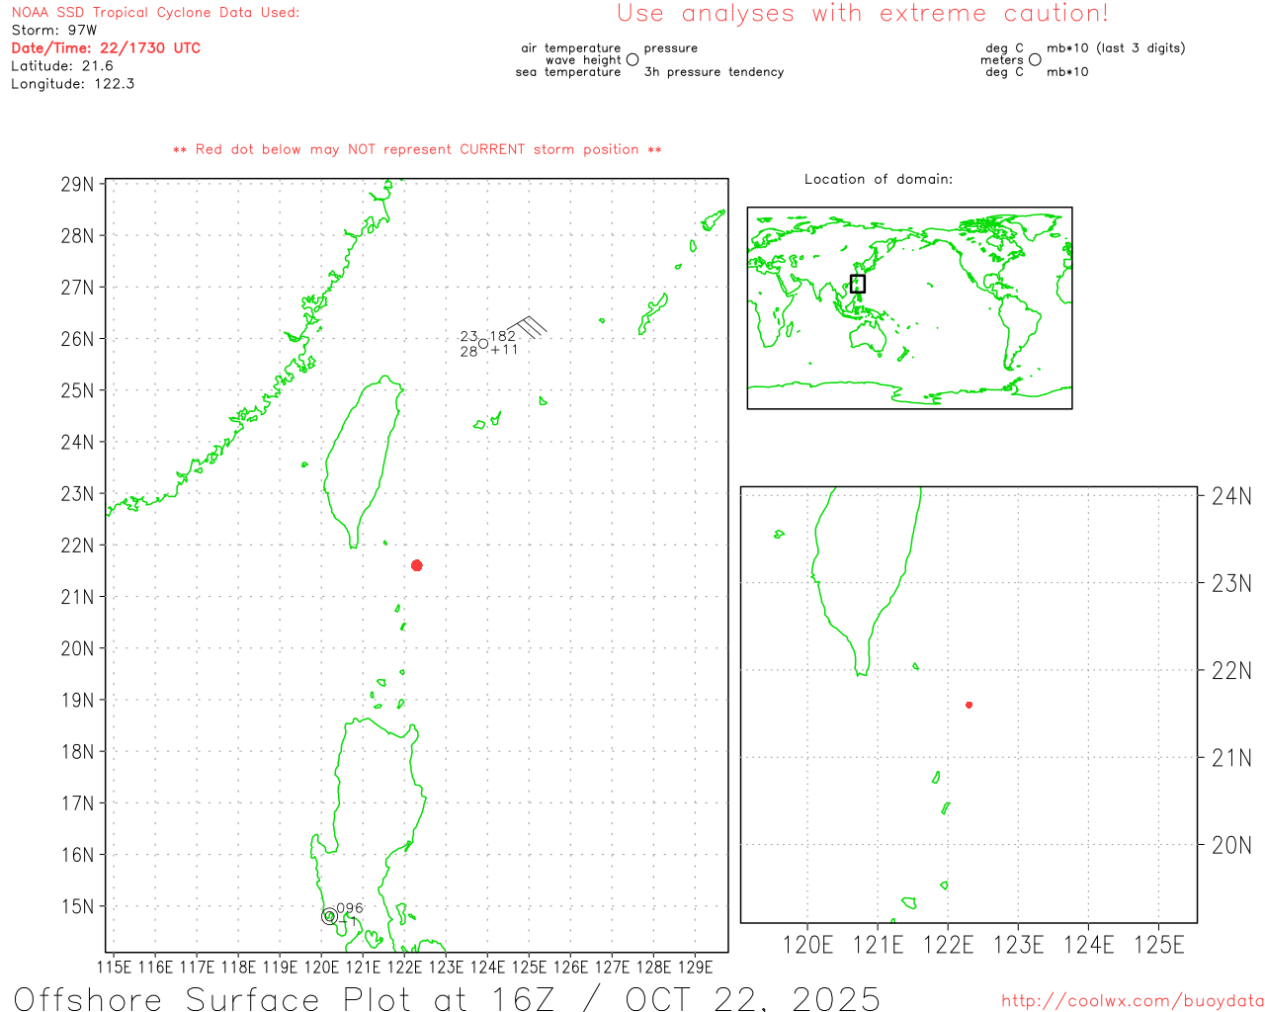Viewport: 1265px width, 1012px height.
Task: Click the red 'may NOT represent CURRENT' notice
Action: click(416, 149)
